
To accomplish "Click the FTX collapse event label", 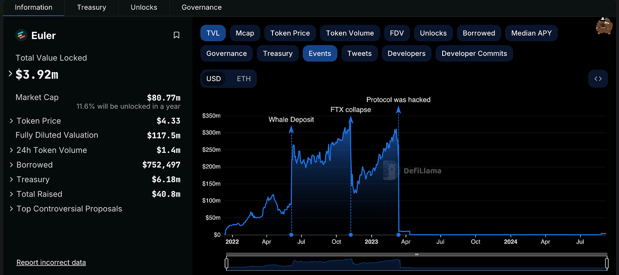I will 351,109.
